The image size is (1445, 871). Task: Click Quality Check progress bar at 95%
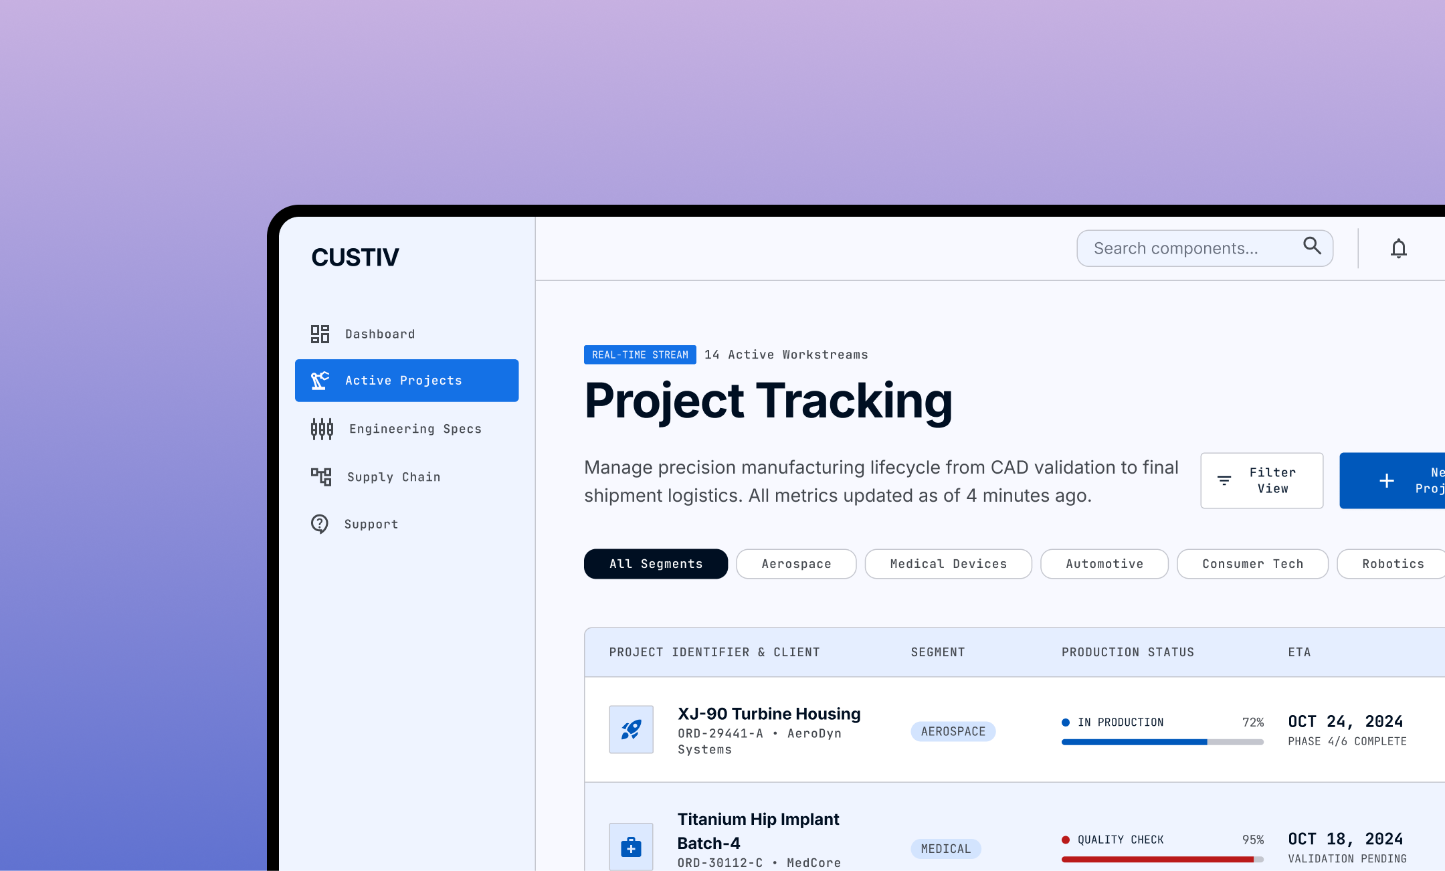(x=1163, y=860)
